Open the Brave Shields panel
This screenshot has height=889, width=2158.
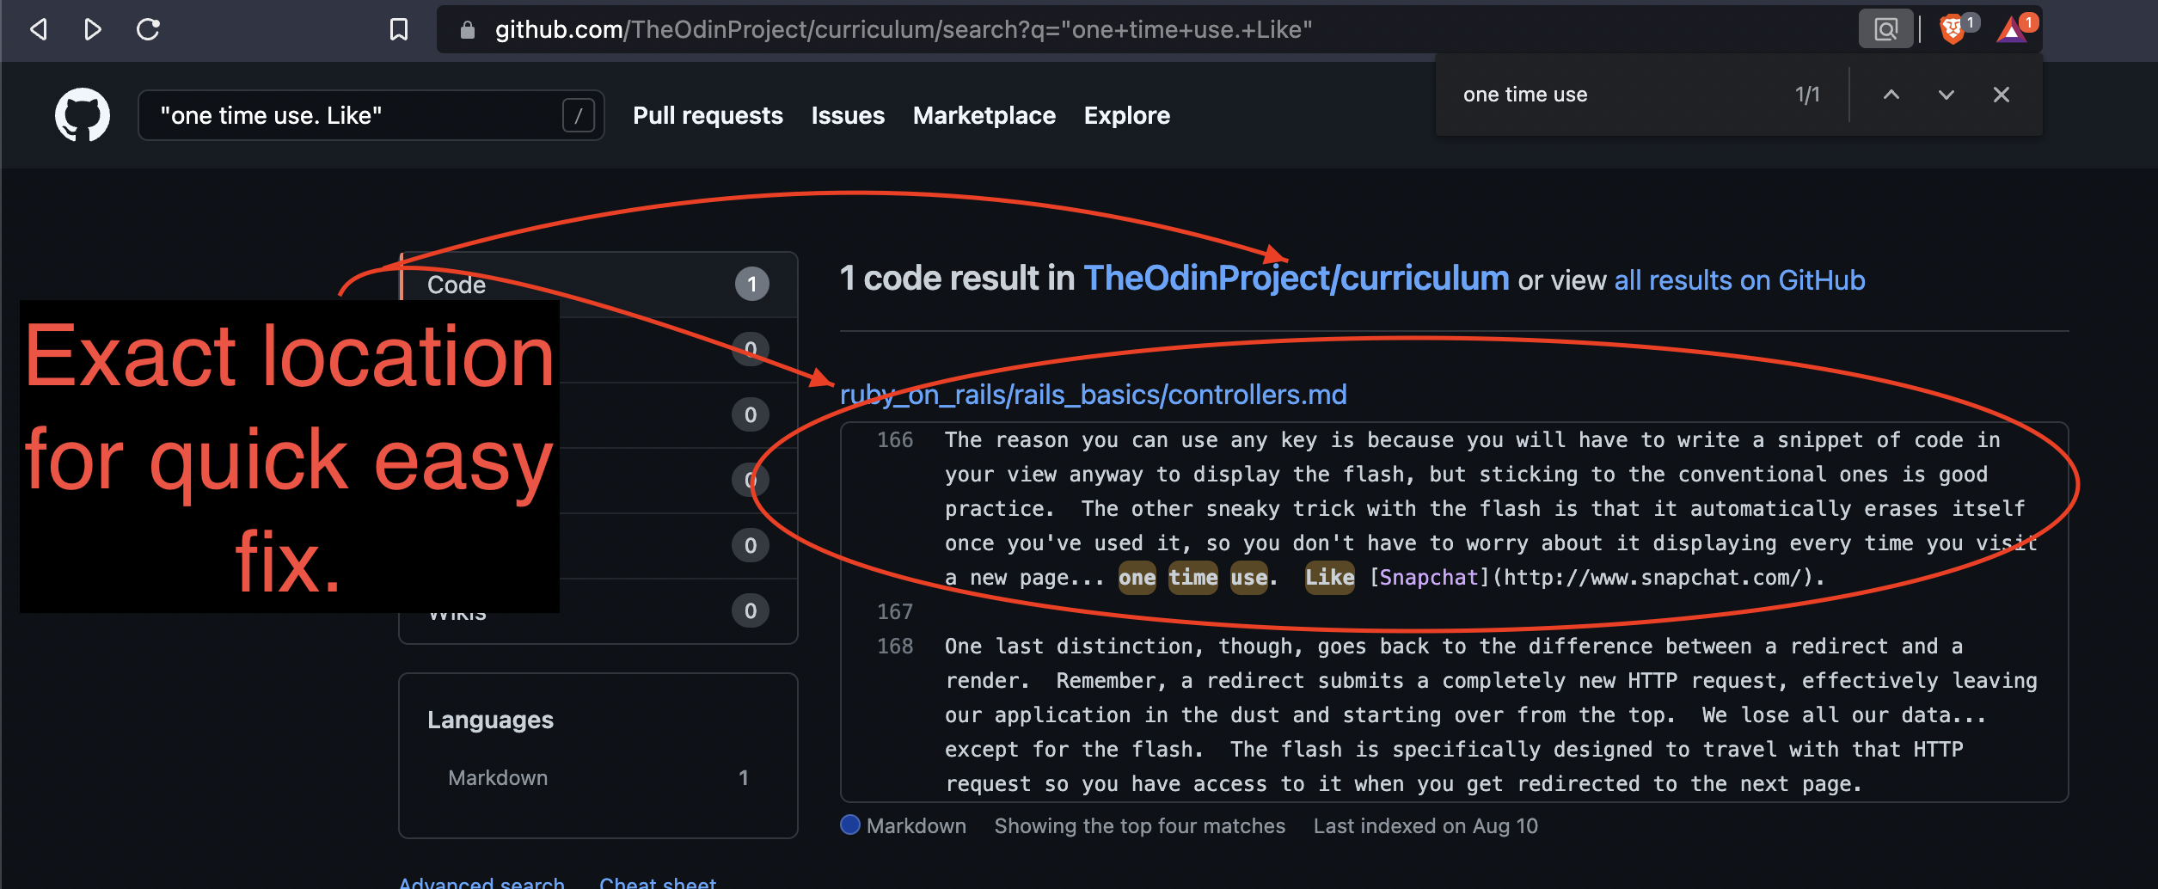click(1954, 29)
